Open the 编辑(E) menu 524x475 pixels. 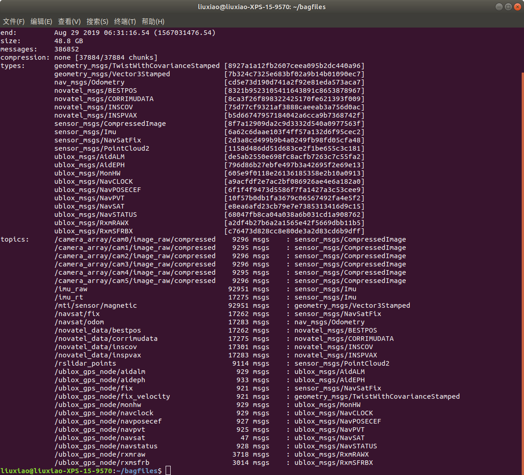[41, 22]
